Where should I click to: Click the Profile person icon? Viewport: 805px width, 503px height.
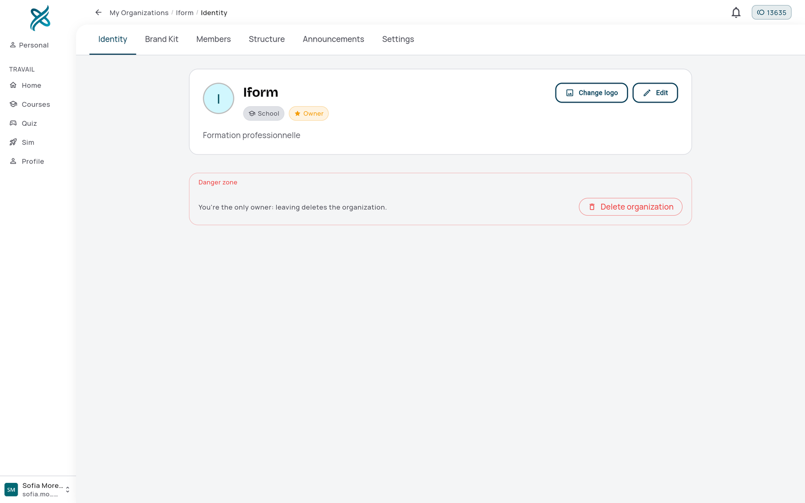(14, 161)
